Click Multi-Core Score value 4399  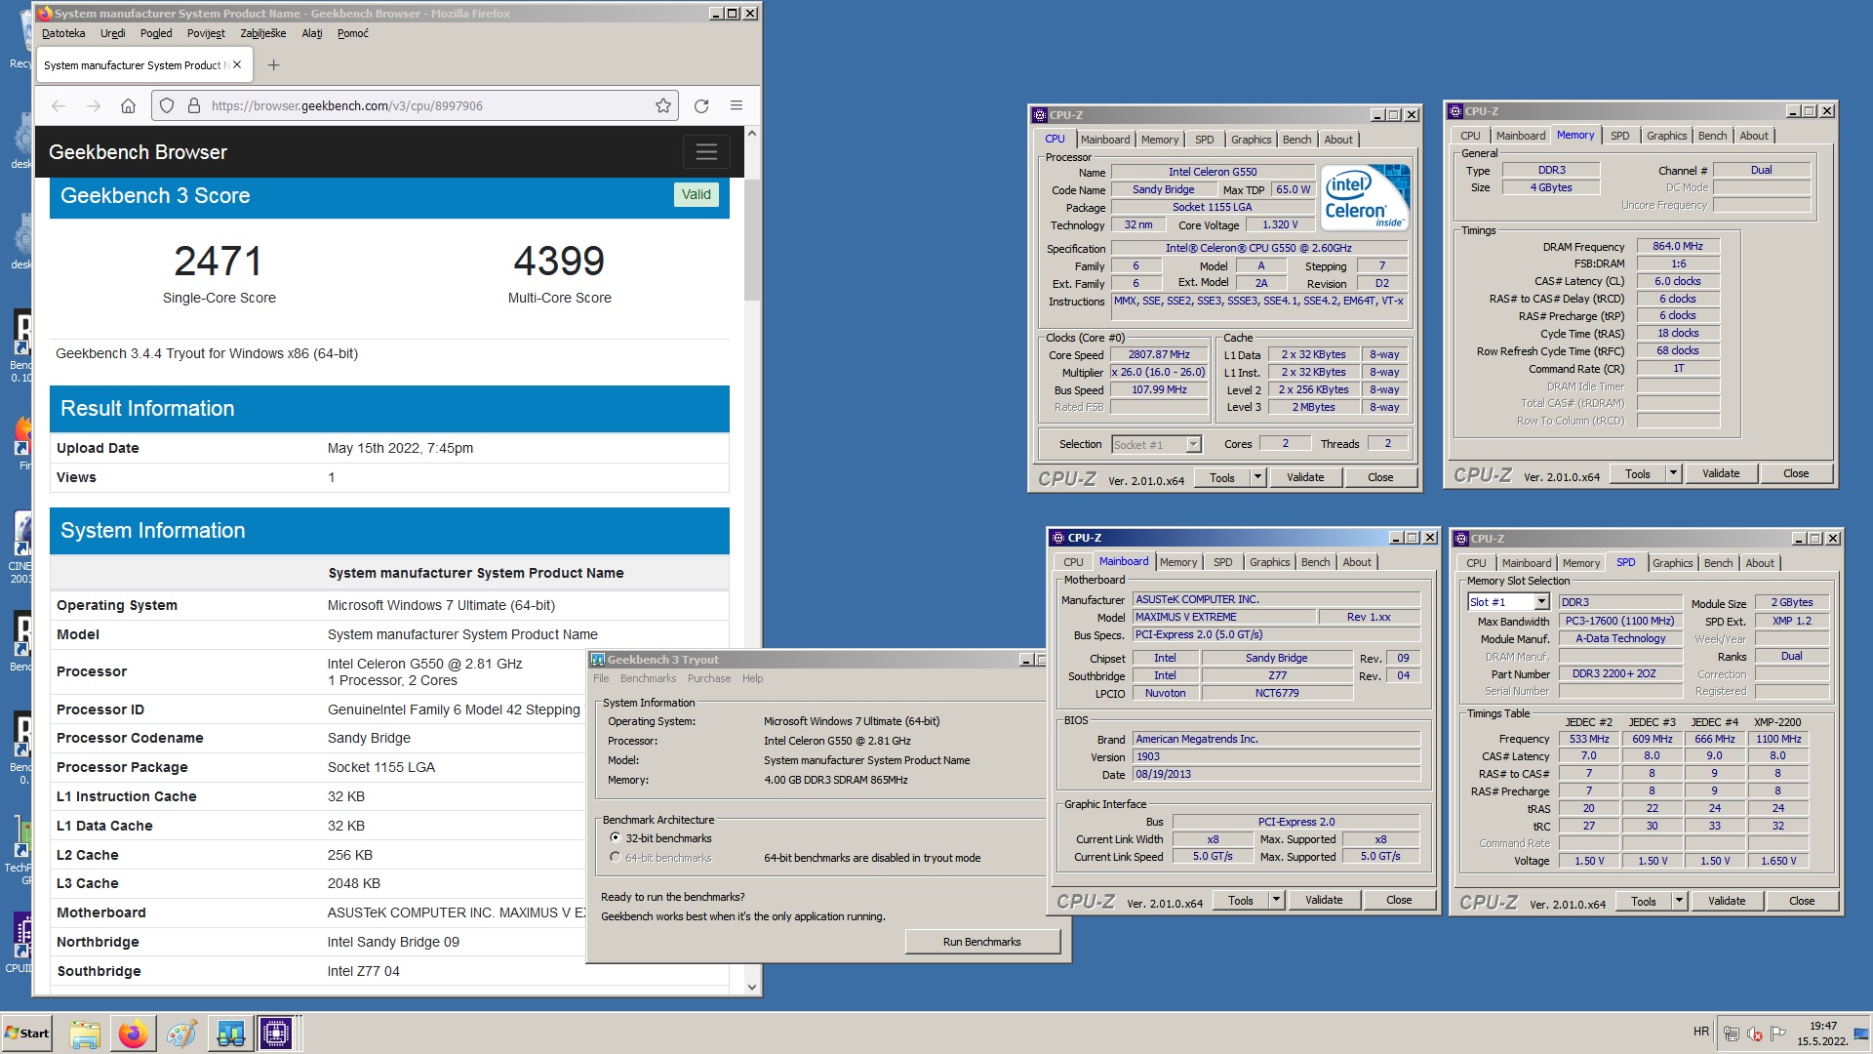[x=559, y=261]
